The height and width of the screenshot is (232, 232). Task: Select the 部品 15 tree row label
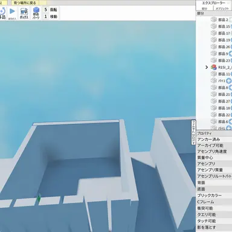tap(224, 27)
